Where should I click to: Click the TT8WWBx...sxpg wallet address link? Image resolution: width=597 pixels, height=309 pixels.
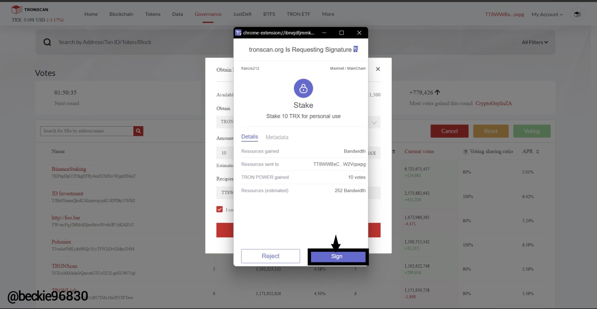(x=505, y=14)
